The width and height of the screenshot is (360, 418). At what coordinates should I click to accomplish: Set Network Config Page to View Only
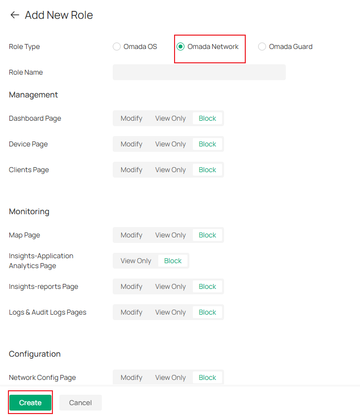coord(171,377)
